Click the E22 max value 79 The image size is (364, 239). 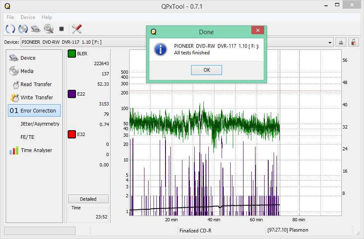(x=106, y=114)
